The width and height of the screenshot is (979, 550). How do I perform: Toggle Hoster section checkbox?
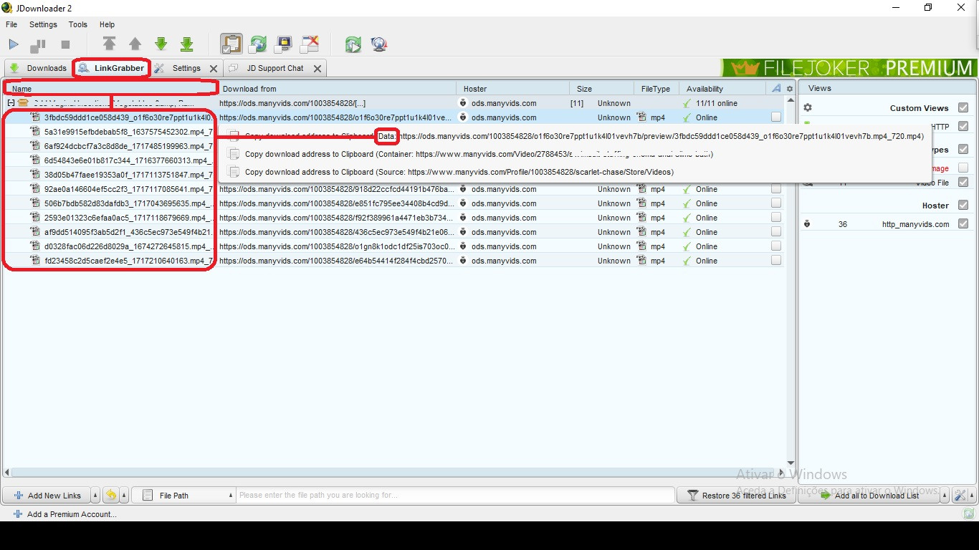coord(963,205)
